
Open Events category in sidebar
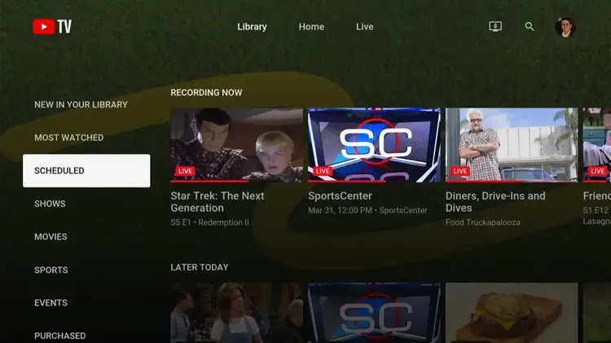(51, 303)
